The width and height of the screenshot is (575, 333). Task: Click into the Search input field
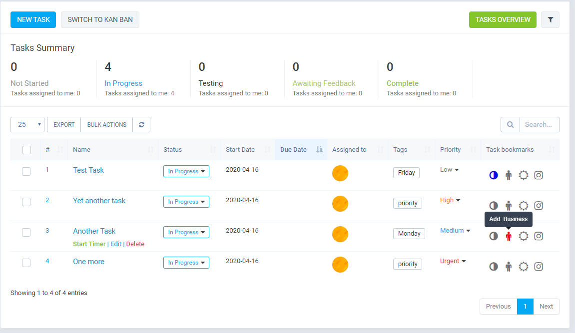539,124
